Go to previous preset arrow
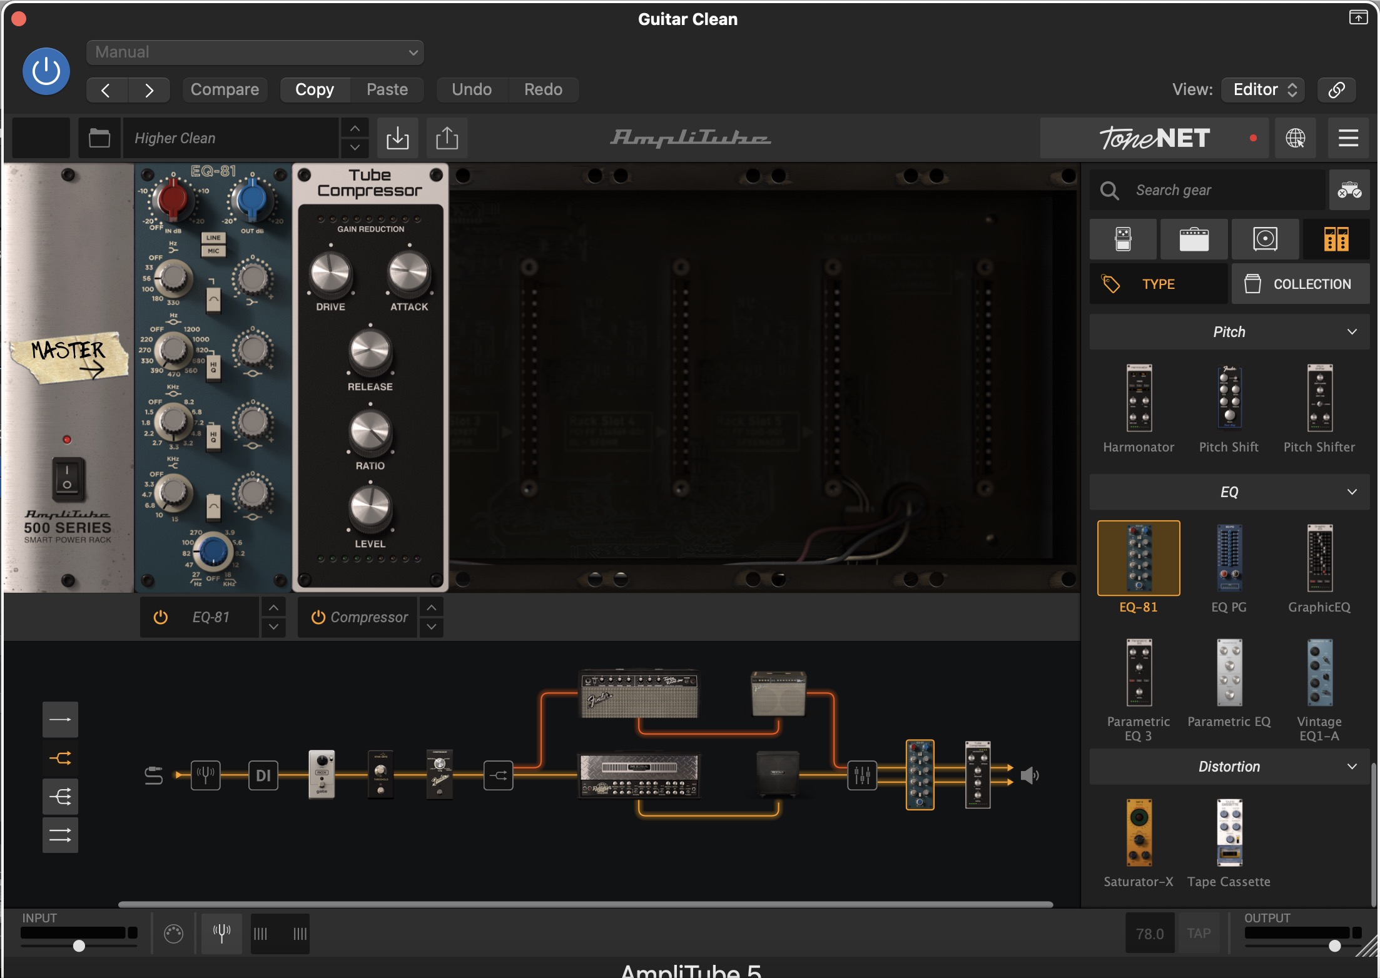 click(x=106, y=90)
